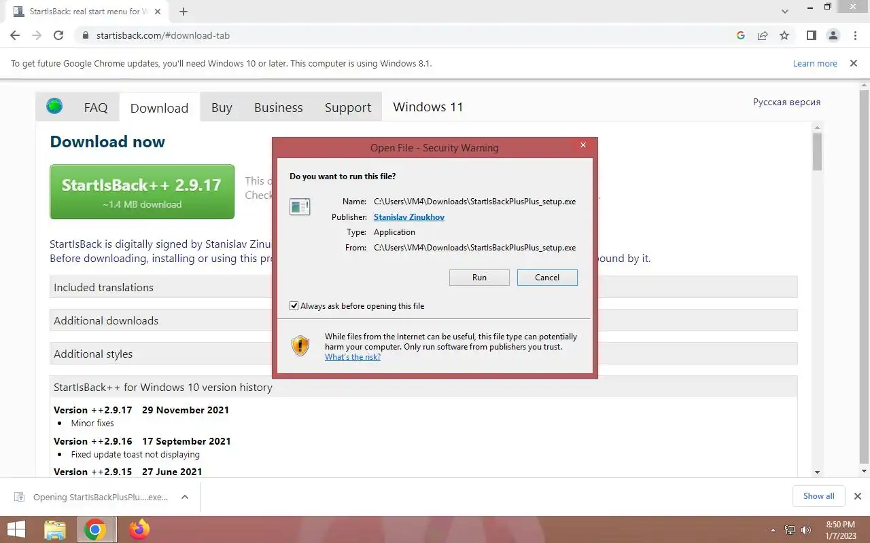The width and height of the screenshot is (870, 543).
Task: Click Learn more about Chrome updates
Action: (815, 63)
